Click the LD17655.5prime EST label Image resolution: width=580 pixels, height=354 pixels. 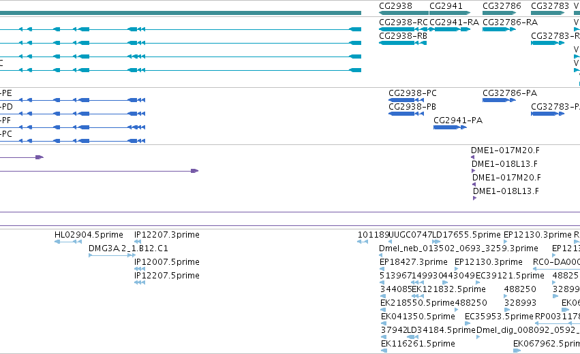click(x=466, y=235)
